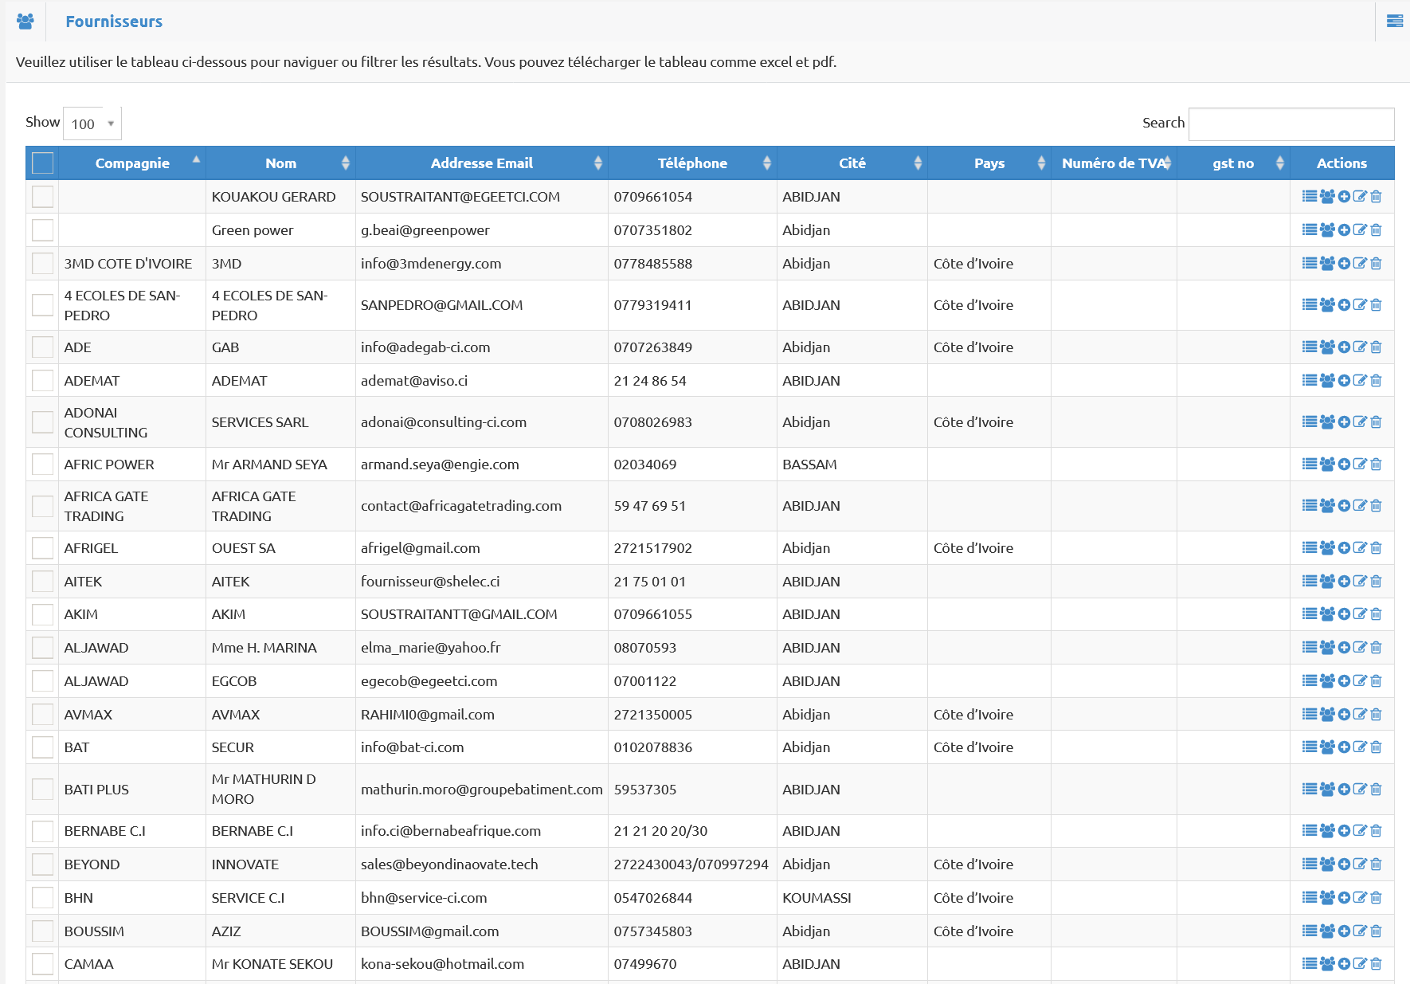Screen dimensions: 1410x984
Task: Click the users icon in the ADEMAT row
Action: (1327, 381)
